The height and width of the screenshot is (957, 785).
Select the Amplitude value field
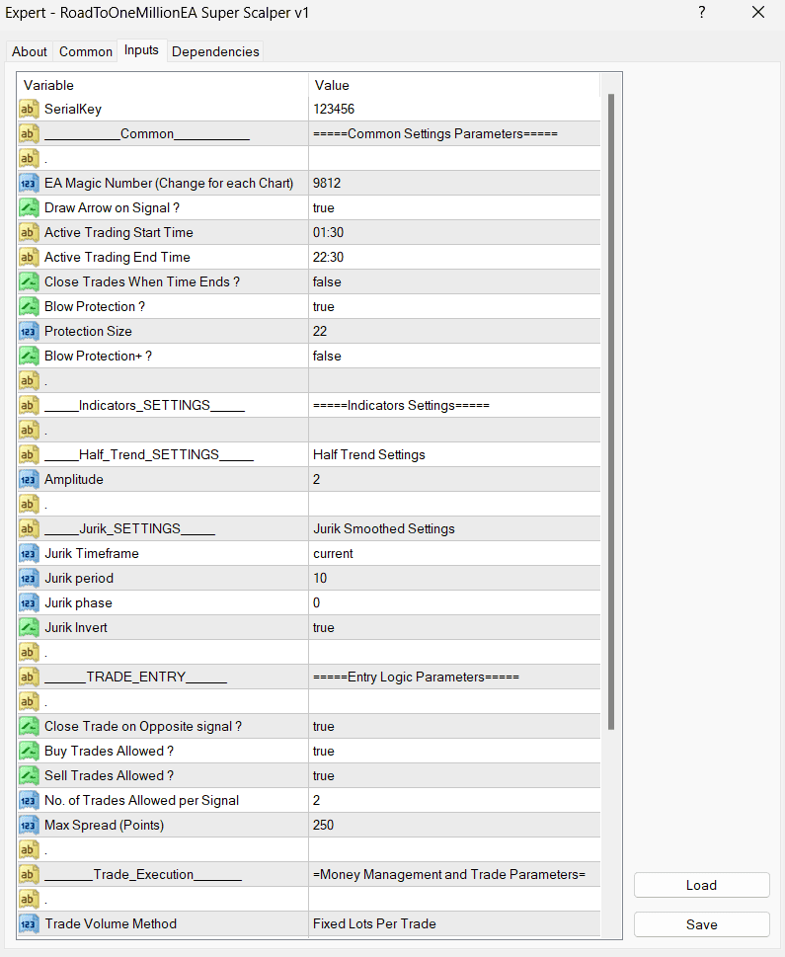click(454, 479)
